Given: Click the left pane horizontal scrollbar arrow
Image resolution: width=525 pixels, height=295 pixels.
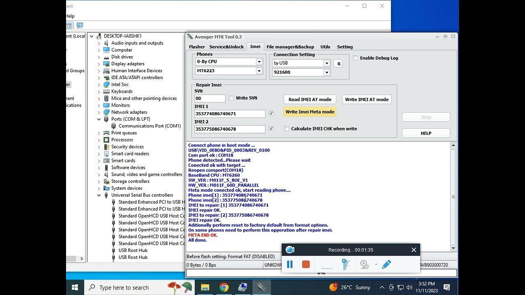Looking at the screenshot, I should 82,259.
